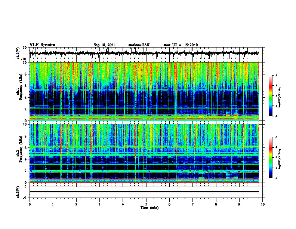Click inside the ch.1 spectrogram panel
The height and width of the screenshot is (229, 296).
point(144,91)
